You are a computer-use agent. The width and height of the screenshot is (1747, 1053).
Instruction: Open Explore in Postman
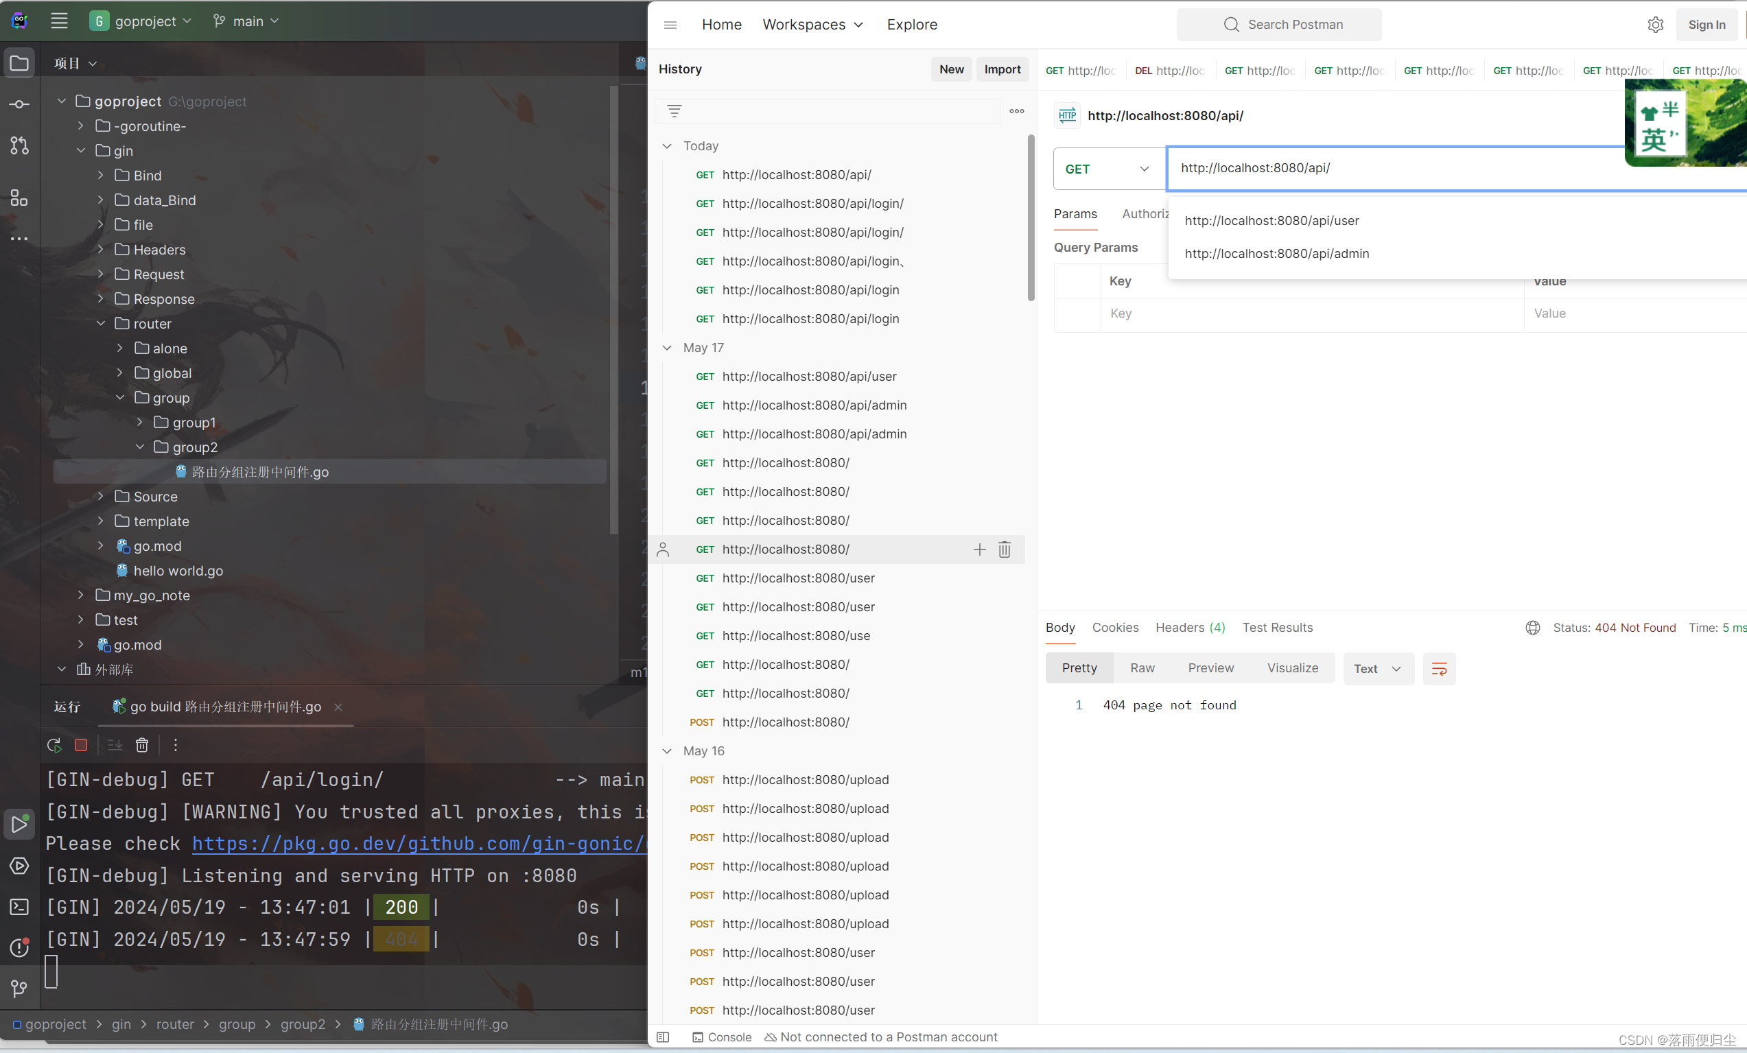[912, 25]
